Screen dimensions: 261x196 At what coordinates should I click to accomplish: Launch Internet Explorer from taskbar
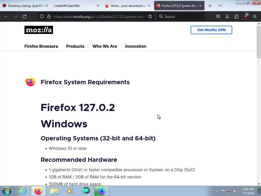tap(23, 191)
